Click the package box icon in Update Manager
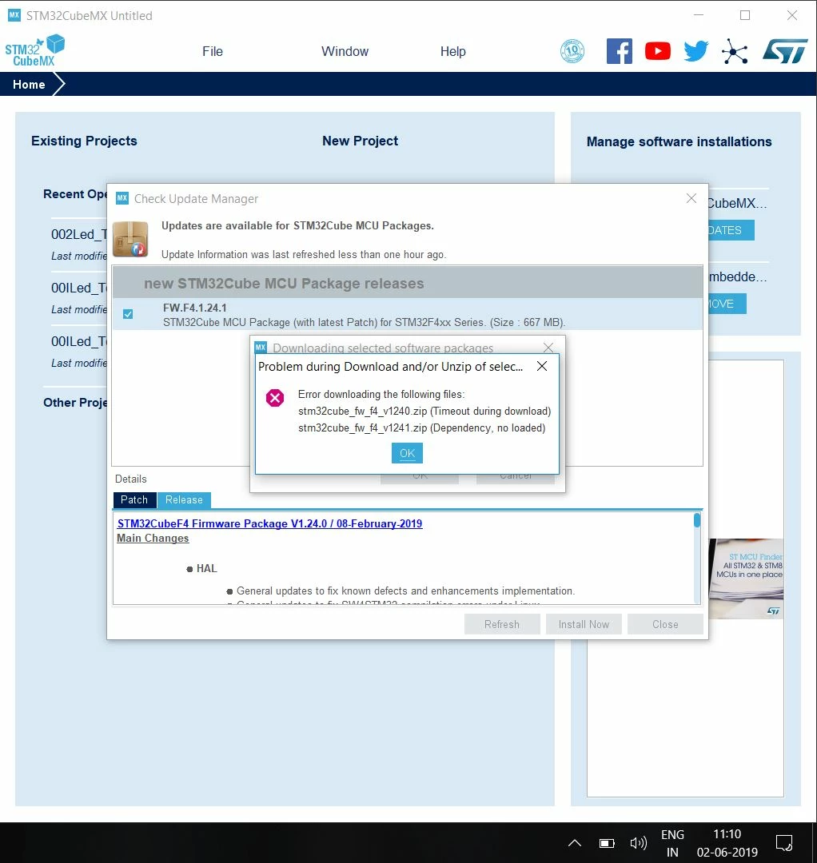The image size is (817, 863). (130, 239)
